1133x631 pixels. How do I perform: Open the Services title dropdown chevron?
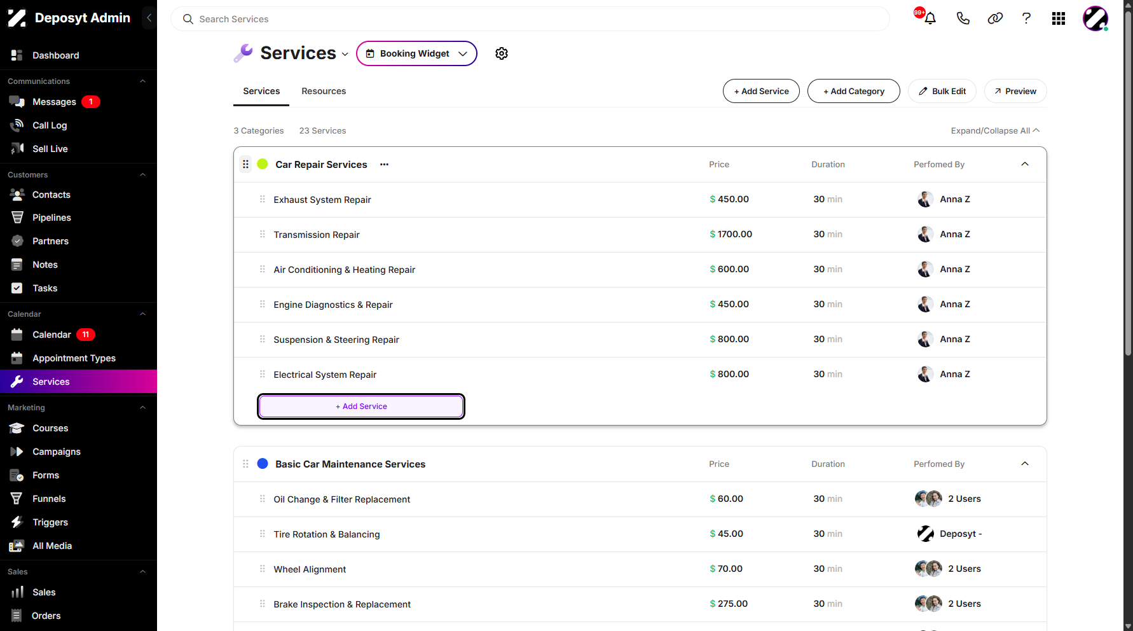(x=345, y=54)
